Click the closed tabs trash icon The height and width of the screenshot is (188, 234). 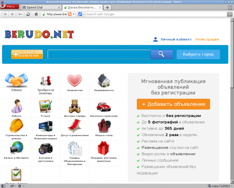[x=230, y=7]
